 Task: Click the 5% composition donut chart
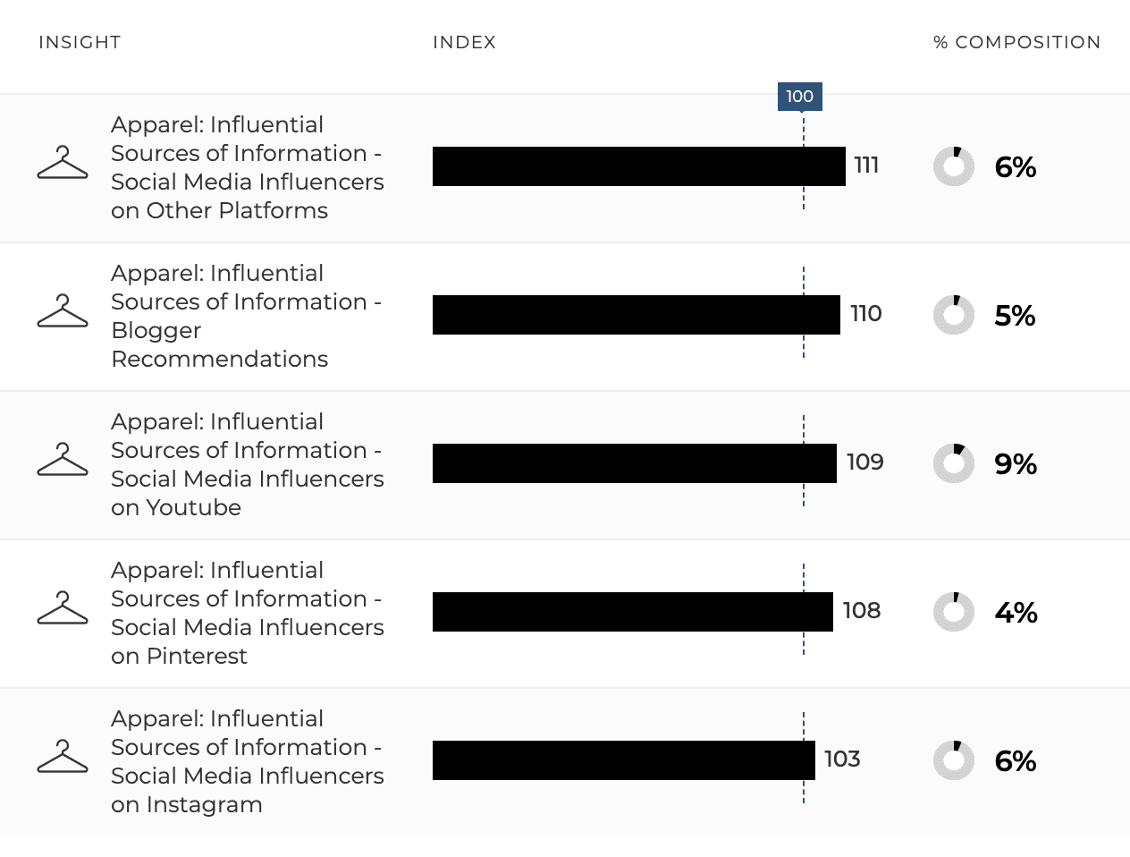[954, 315]
